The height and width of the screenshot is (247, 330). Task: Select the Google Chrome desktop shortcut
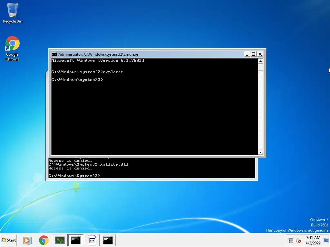tap(13, 49)
